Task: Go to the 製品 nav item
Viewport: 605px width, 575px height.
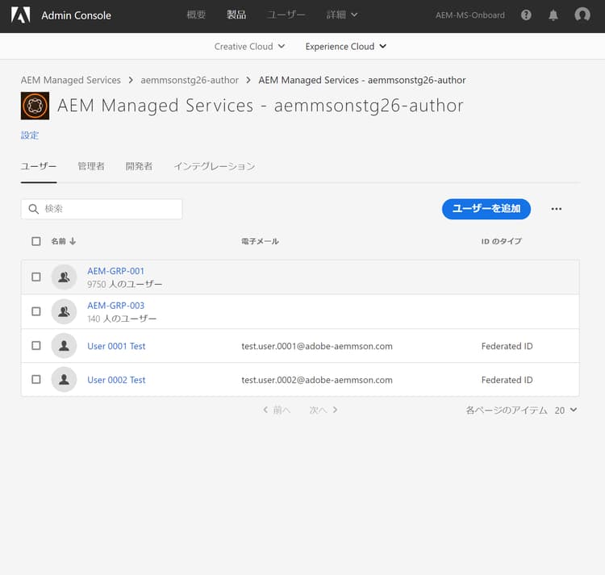Action: [x=236, y=15]
